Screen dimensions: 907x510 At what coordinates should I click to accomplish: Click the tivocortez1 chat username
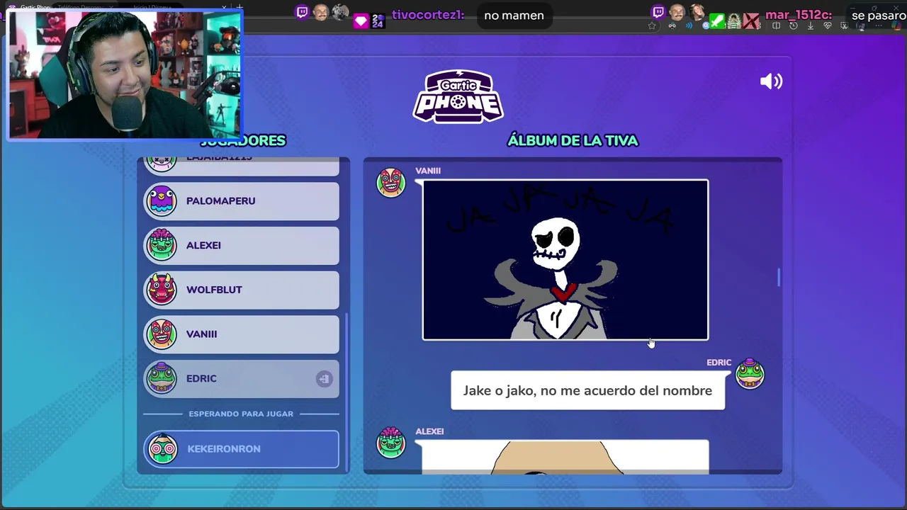pyautogui.click(x=428, y=15)
